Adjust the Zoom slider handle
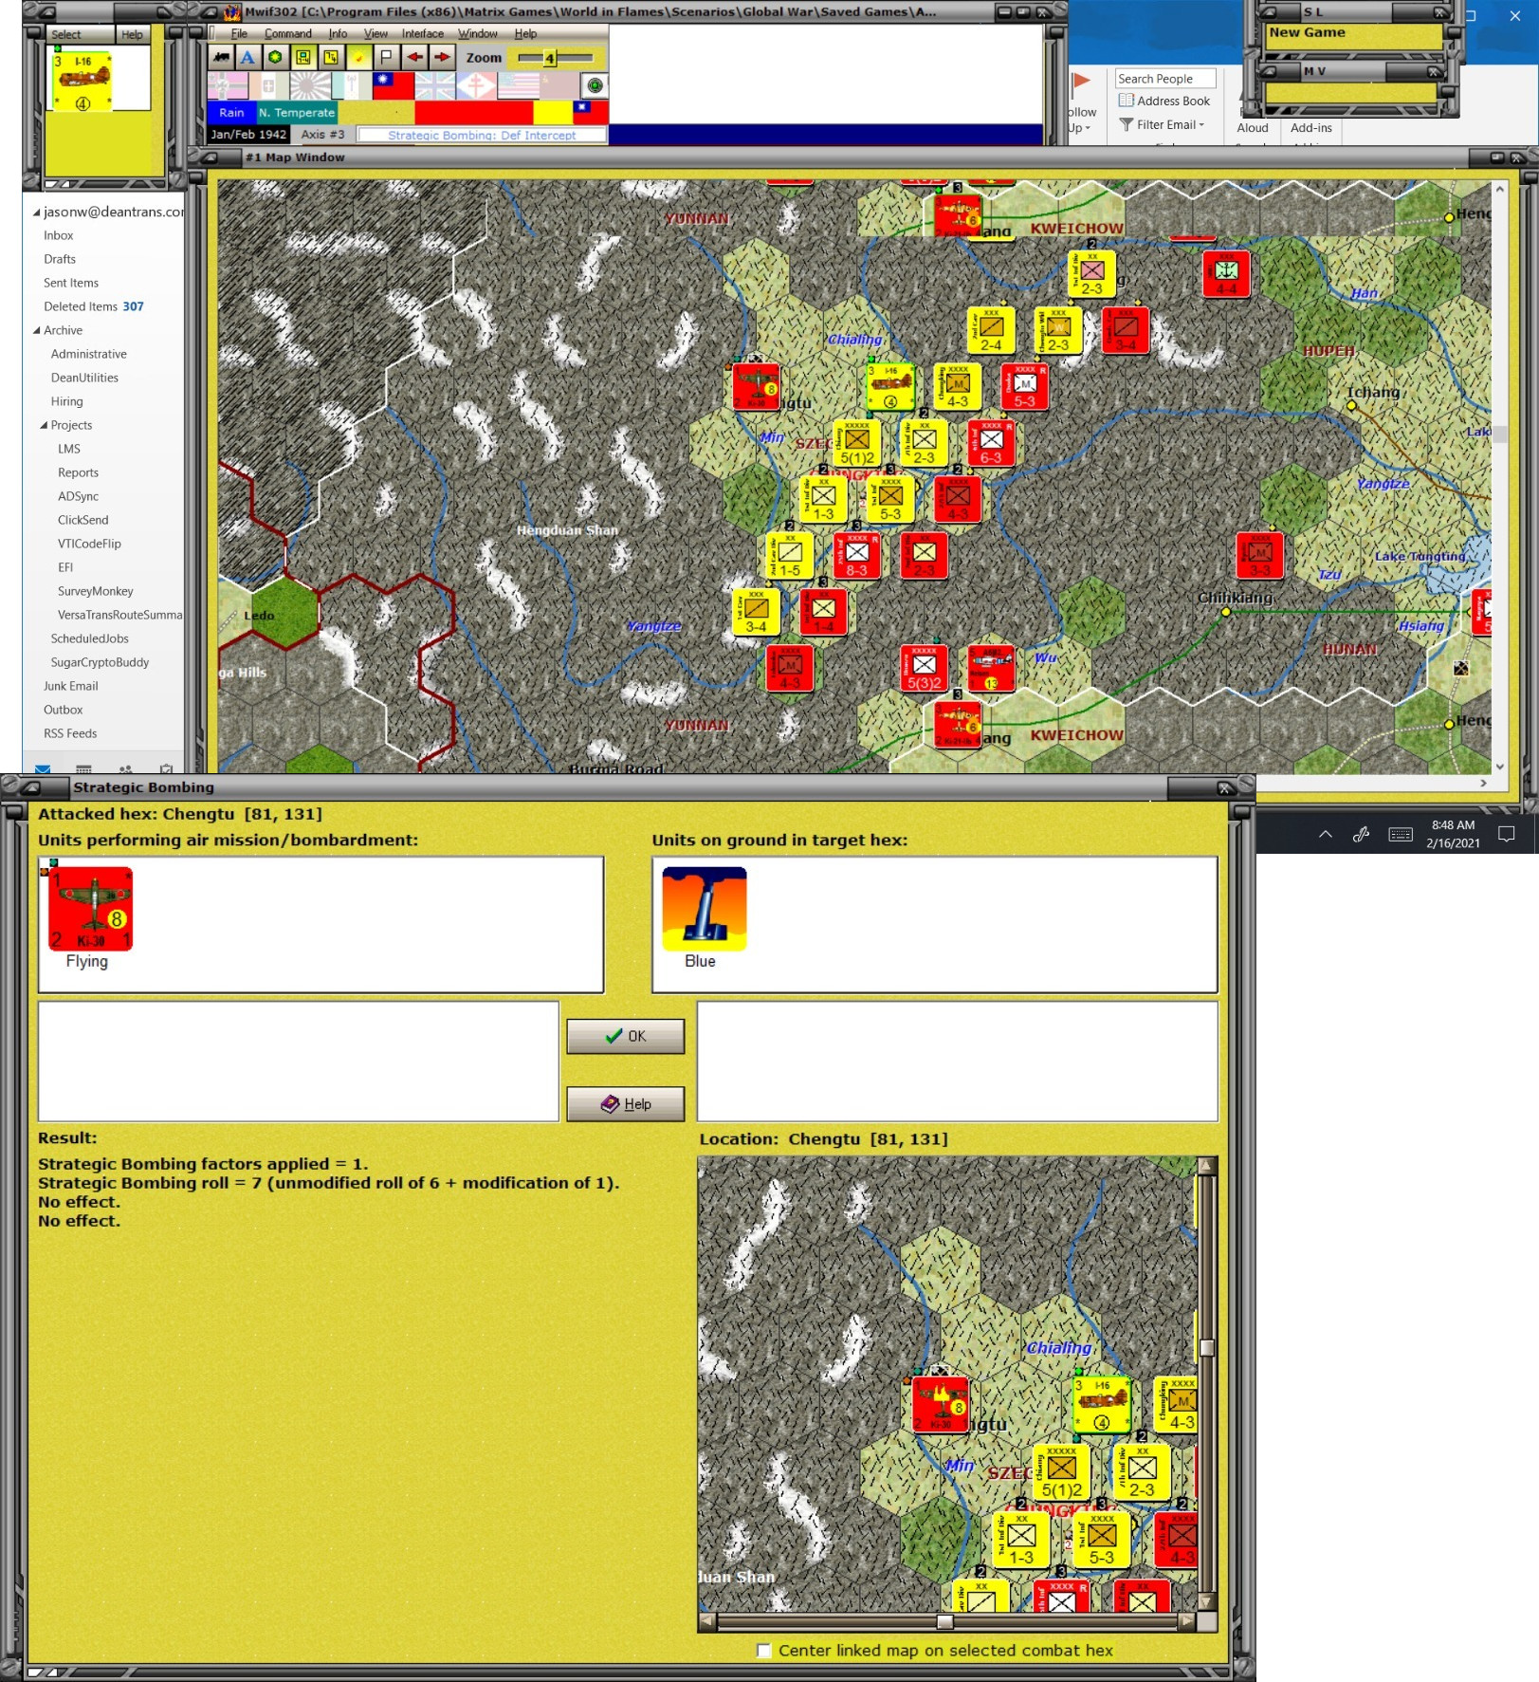Image resolution: width=1539 pixels, height=1682 pixels. (549, 58)
